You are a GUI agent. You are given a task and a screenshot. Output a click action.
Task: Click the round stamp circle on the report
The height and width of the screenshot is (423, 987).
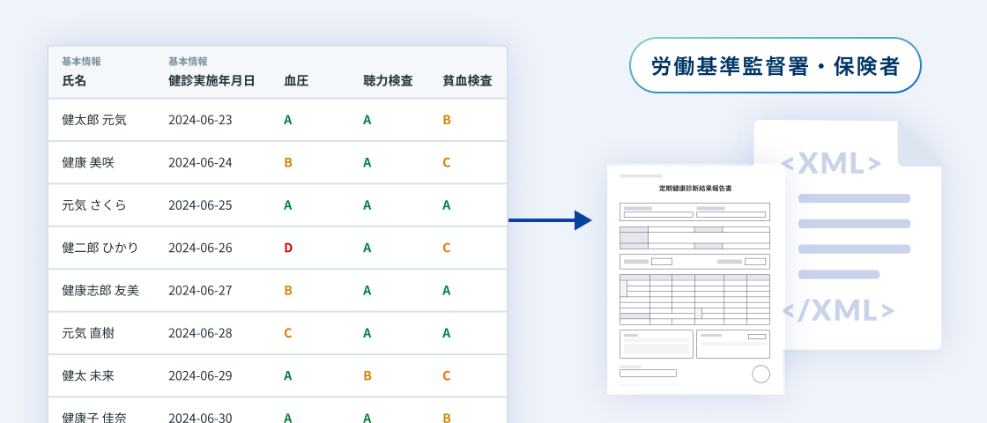[x=761, y=374]
